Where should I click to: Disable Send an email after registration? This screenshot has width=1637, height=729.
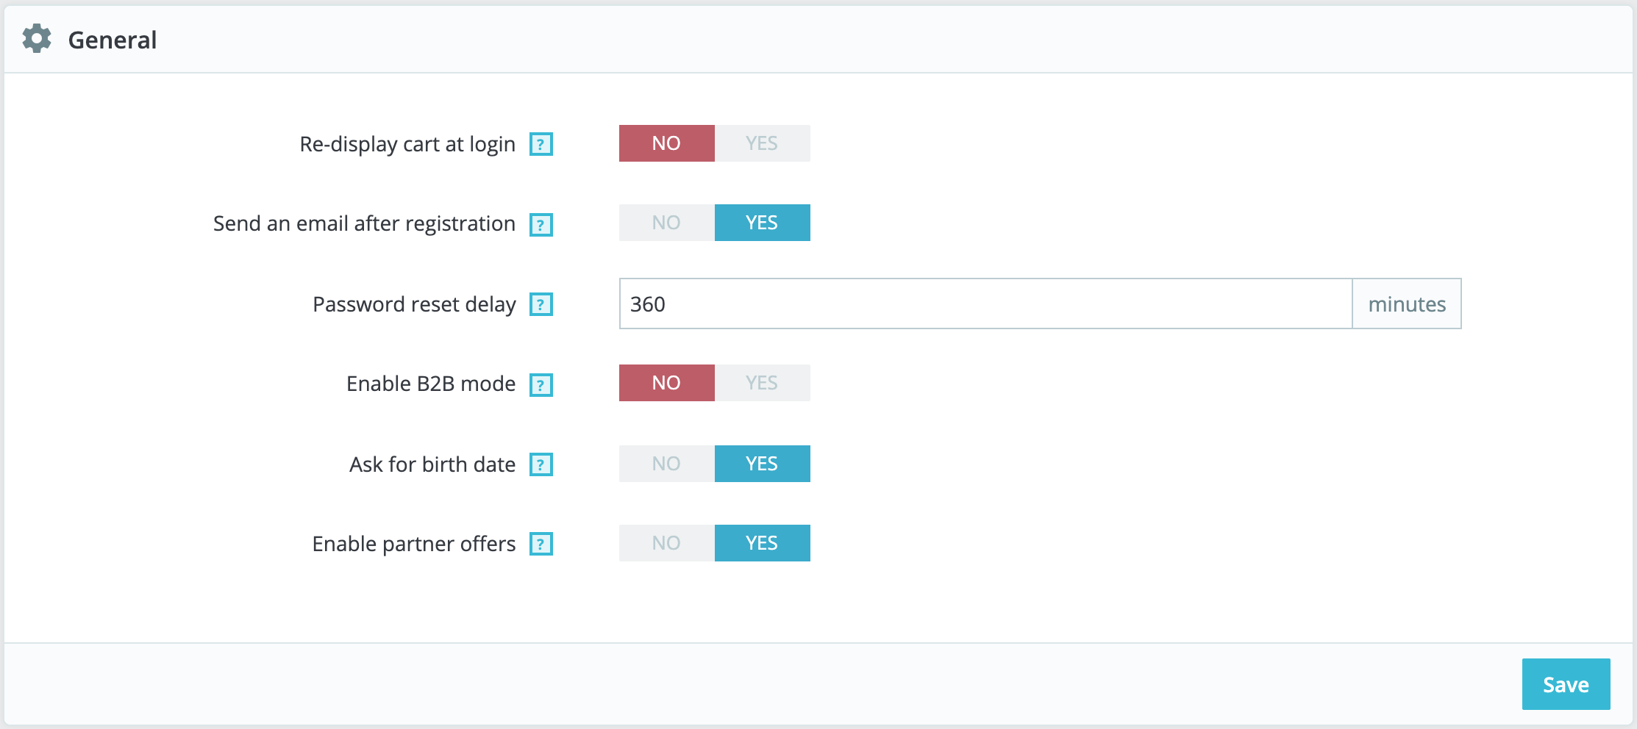(666, 223)
